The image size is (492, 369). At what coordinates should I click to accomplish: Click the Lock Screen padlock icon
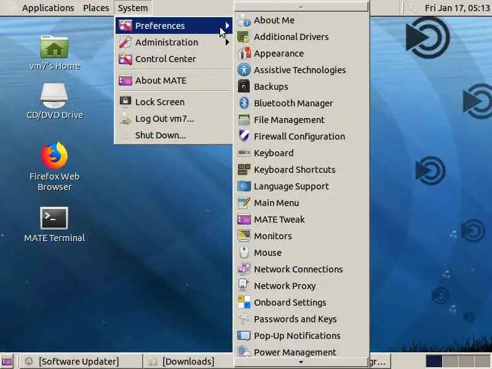coord(125,101)
